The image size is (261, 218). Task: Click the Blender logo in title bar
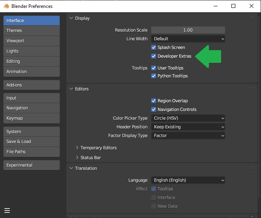pos(6,6)
